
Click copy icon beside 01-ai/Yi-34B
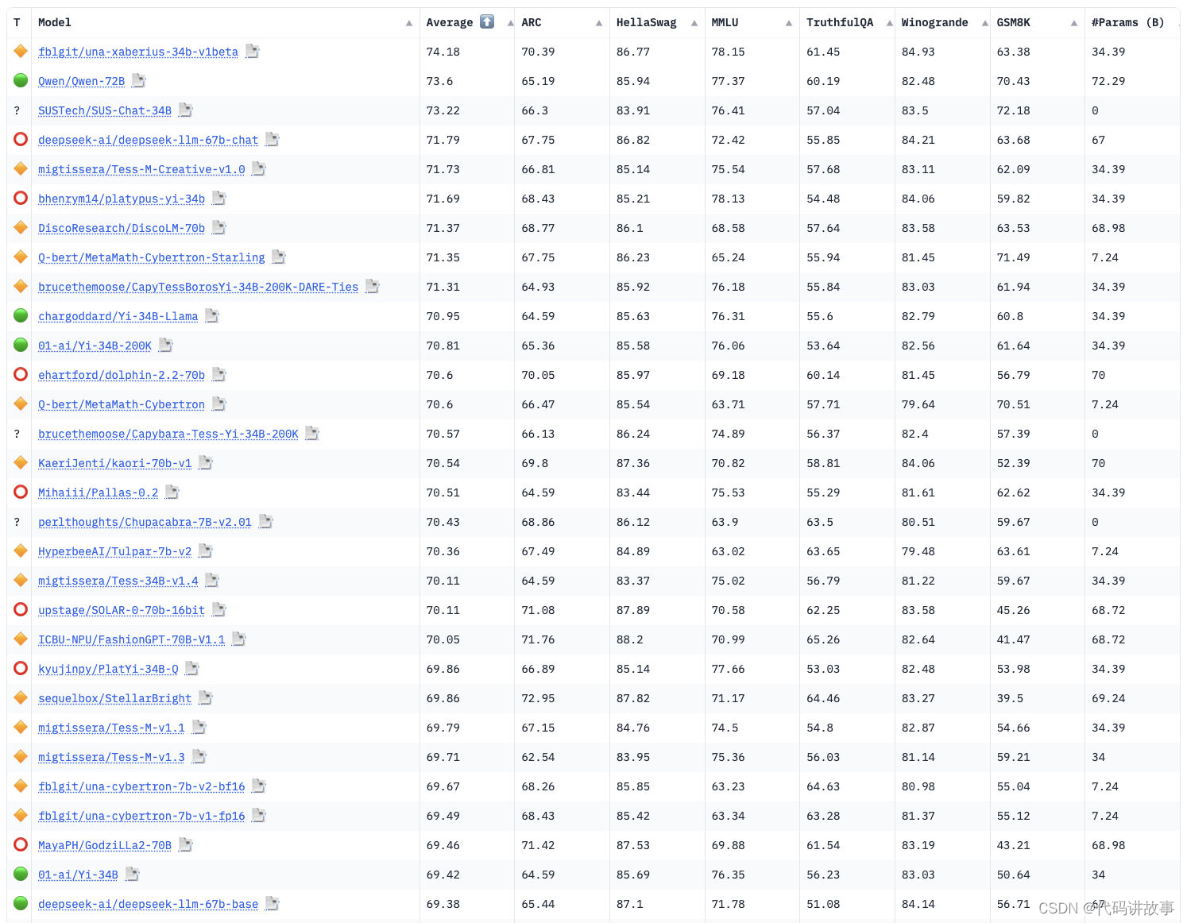click(x=133, y=875)
